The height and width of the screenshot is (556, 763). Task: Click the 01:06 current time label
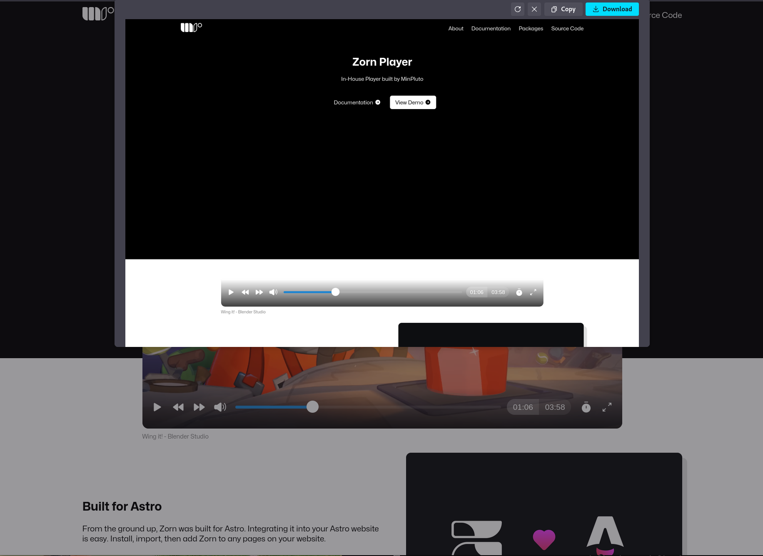point(523,407)
